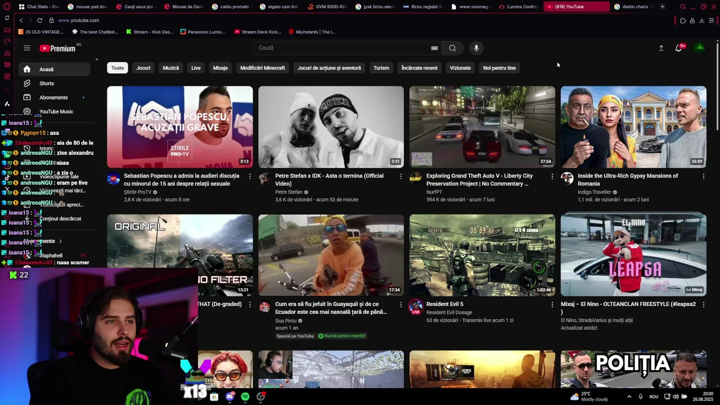Open options menu for Guayaquil video
Image resolution: width=720 pixels, height=405 pixels.
401,304
